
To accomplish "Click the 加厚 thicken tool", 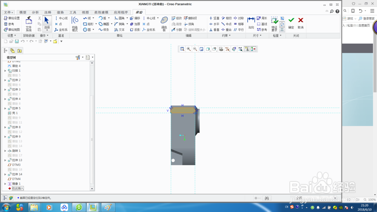I will (135, 24).
